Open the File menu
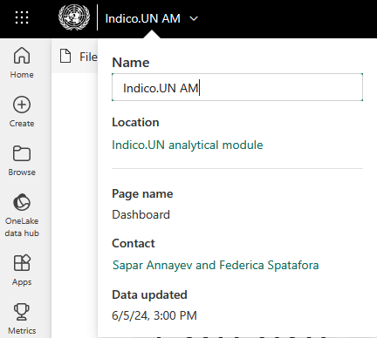This screenshot has width=377, height=338. click(x=88, y=57)
